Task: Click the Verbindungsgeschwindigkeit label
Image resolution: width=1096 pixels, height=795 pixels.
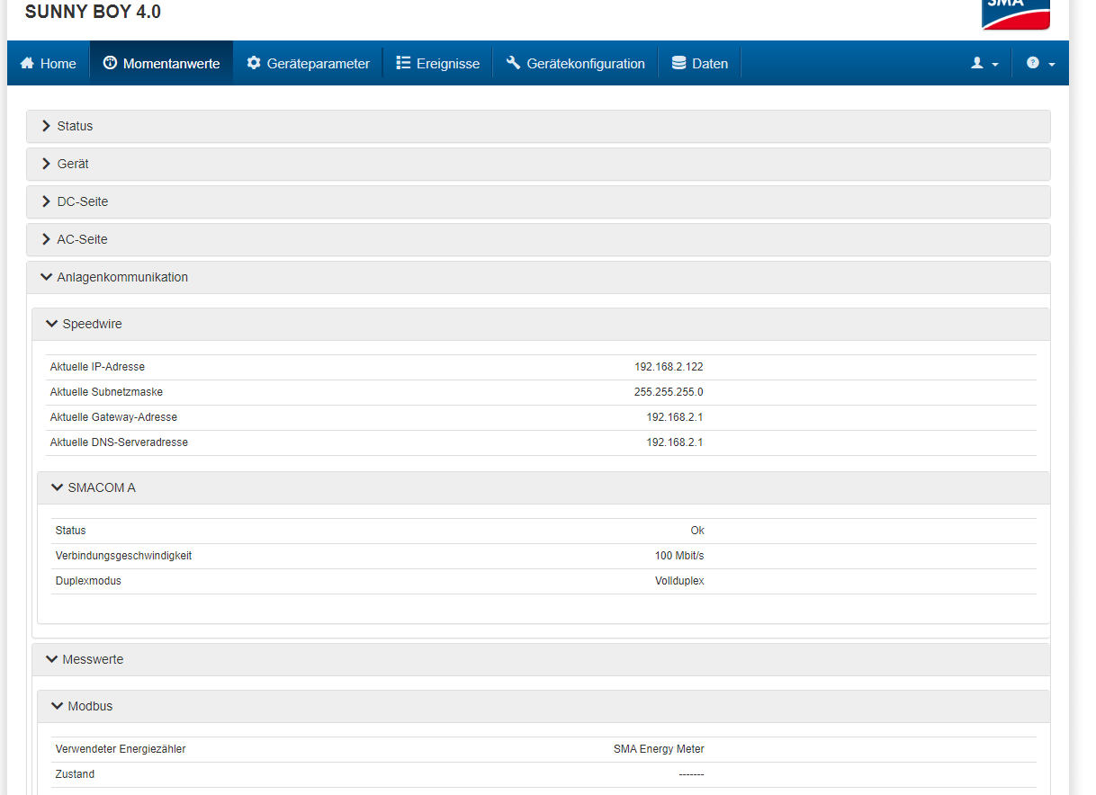Action: point(123,556)
